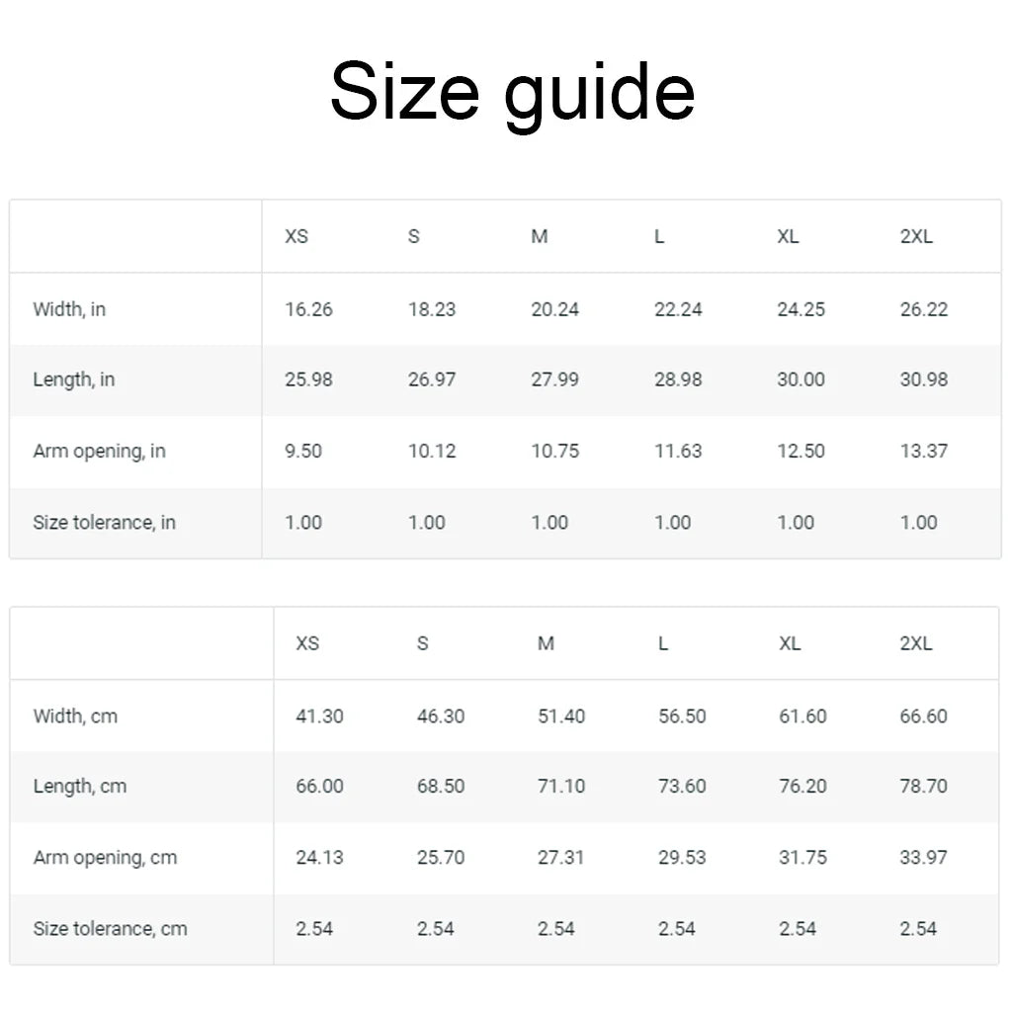Image resolution: width=1012 pixels, height=1012 pixels.
Task: Click the XL length value 30.00
Action: [801, 379]
